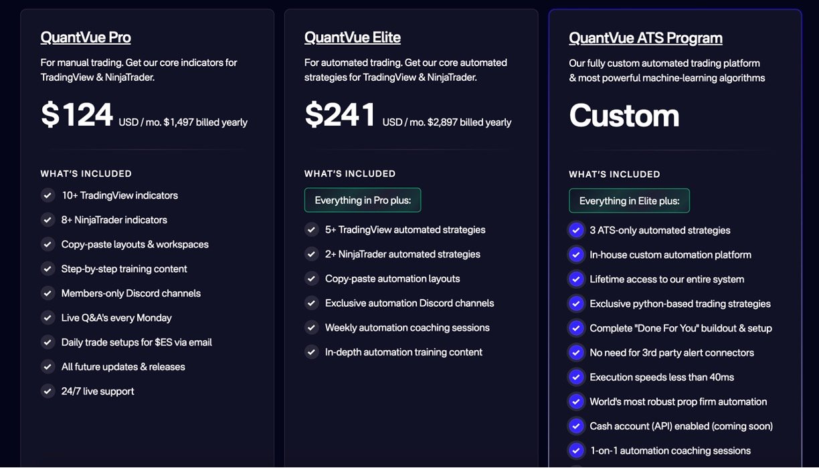Click the "Everything in Pro plus:" badge
This screenshot has height=468, width=819.
coord(363,200)
